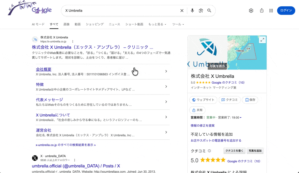This screenshot has width=299, height=173.
Task: Open the ショッピング tab
Action: [x=95, y=24]
